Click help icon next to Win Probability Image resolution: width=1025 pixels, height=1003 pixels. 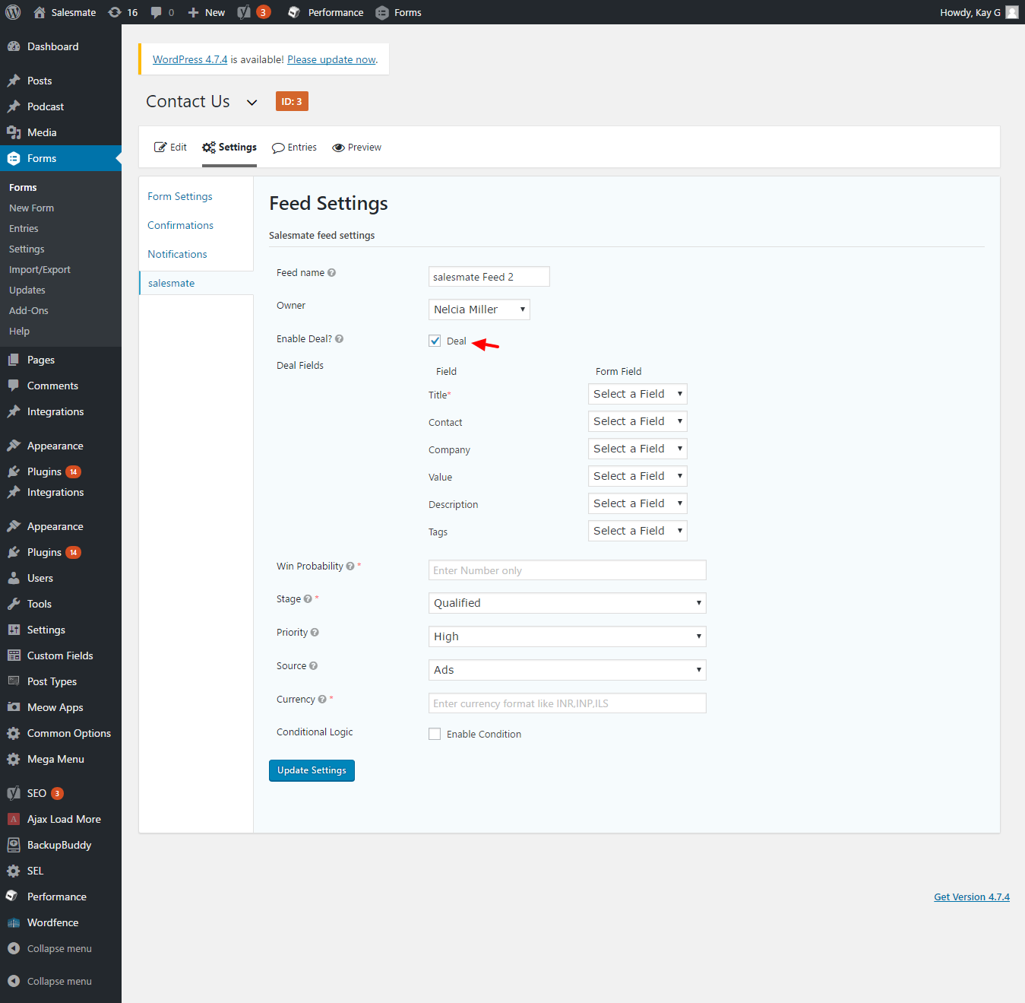click(x=350, y=567)
